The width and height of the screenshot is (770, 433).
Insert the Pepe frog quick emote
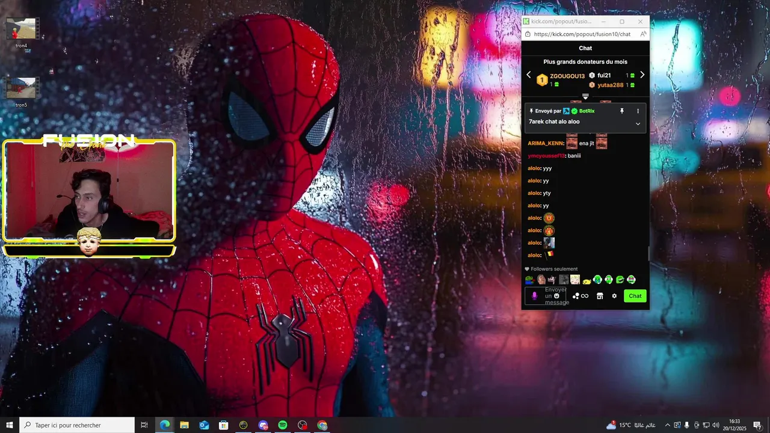coord(529,280)
